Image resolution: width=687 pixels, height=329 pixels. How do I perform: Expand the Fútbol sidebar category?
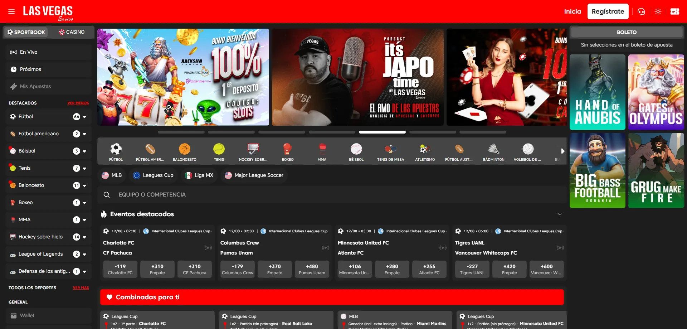point(84,117)
